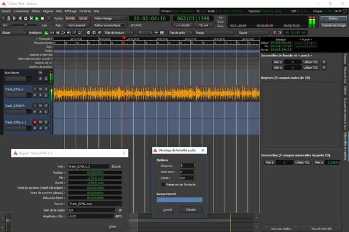Click expand tracks icon in editor toolbar
349x232 pixels.
162,33
